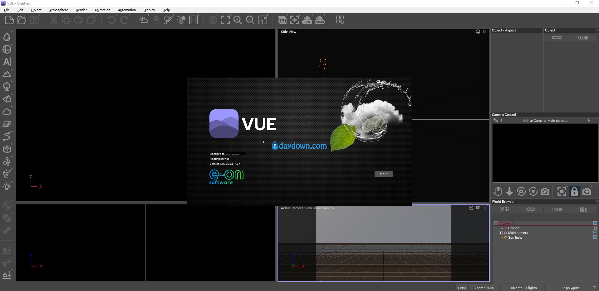
Task: Add a sphere primitive from sidebar
Action: click(7, 49)
